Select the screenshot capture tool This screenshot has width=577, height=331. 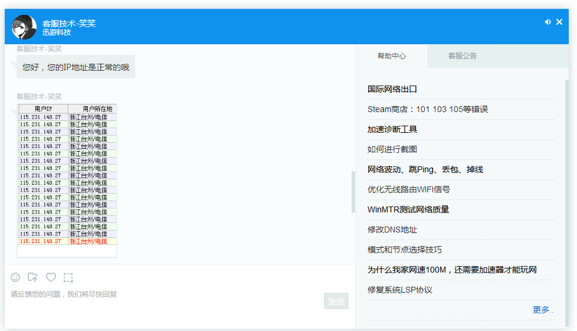[x=68, y=277]
